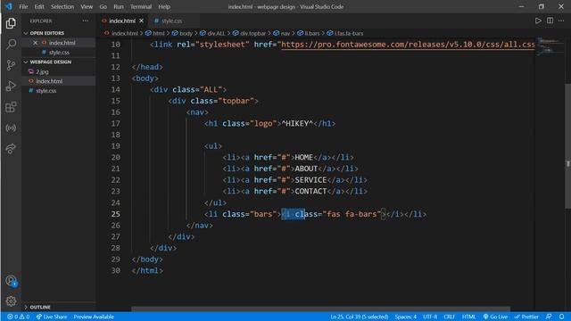
Task: Start Live Share from status bar
Action: (x=52, y=317)
